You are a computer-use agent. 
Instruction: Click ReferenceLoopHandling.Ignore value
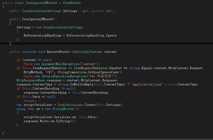(x=91, y=35)
